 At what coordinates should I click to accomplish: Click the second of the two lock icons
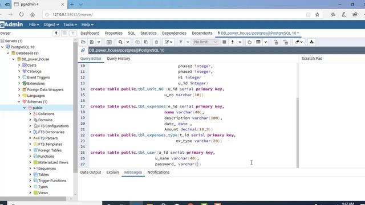[x=286, y=42]
